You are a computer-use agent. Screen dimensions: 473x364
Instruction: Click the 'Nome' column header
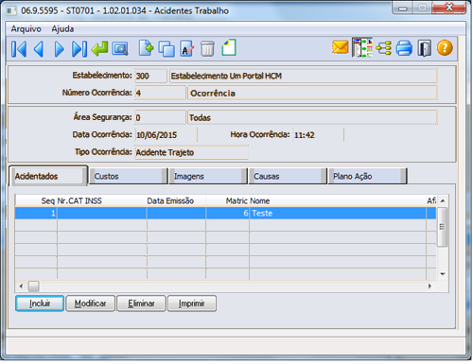point(338,200)
